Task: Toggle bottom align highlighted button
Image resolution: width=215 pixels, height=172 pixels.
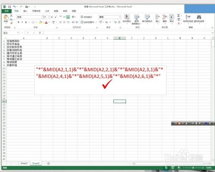Action: click(68, 17)
